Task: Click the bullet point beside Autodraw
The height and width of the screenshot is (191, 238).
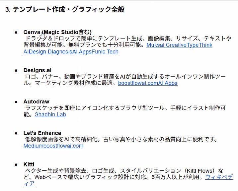Action: (16, 102)
